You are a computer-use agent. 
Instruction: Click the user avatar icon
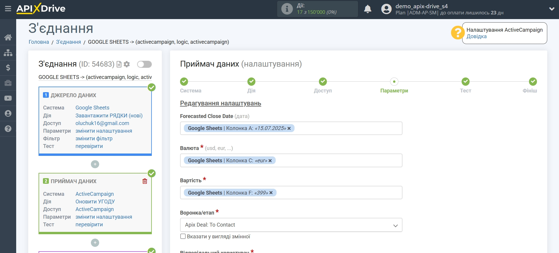[x=386, y=9]
